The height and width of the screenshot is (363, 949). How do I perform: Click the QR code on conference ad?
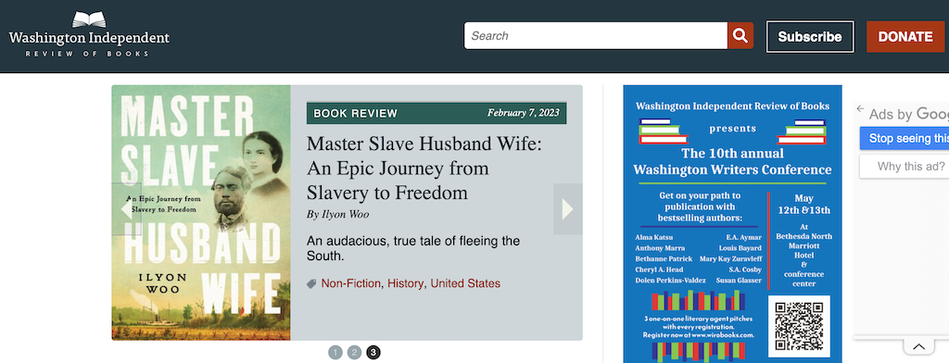(799, 326)
